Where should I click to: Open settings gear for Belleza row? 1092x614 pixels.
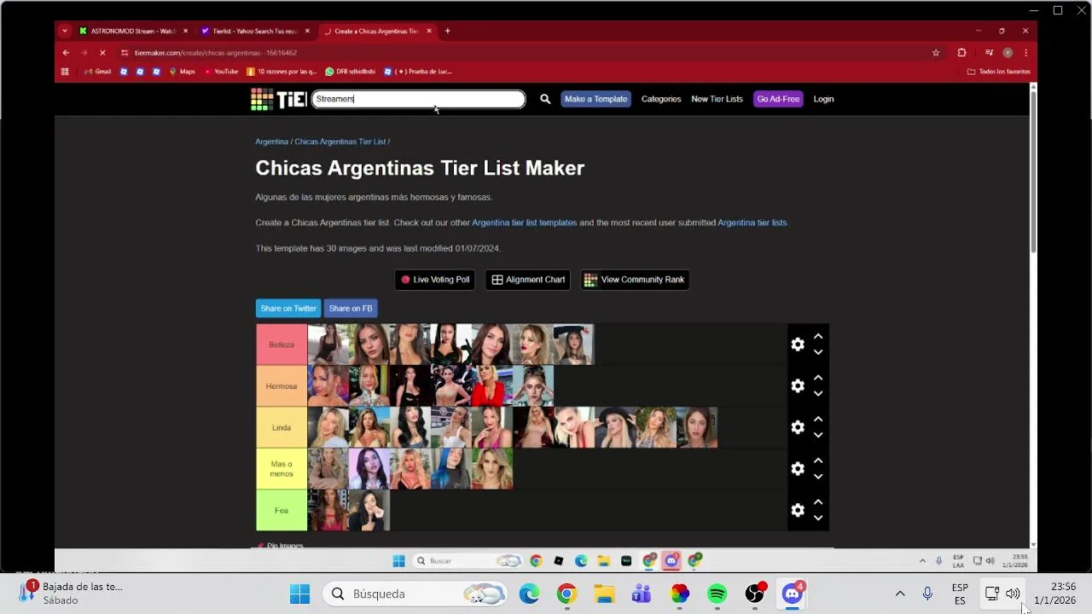pyautogui.click(x=798, y=345)
